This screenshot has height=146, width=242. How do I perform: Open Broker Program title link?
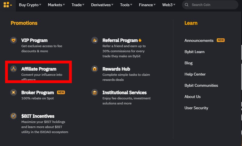[x=37, y=92]
